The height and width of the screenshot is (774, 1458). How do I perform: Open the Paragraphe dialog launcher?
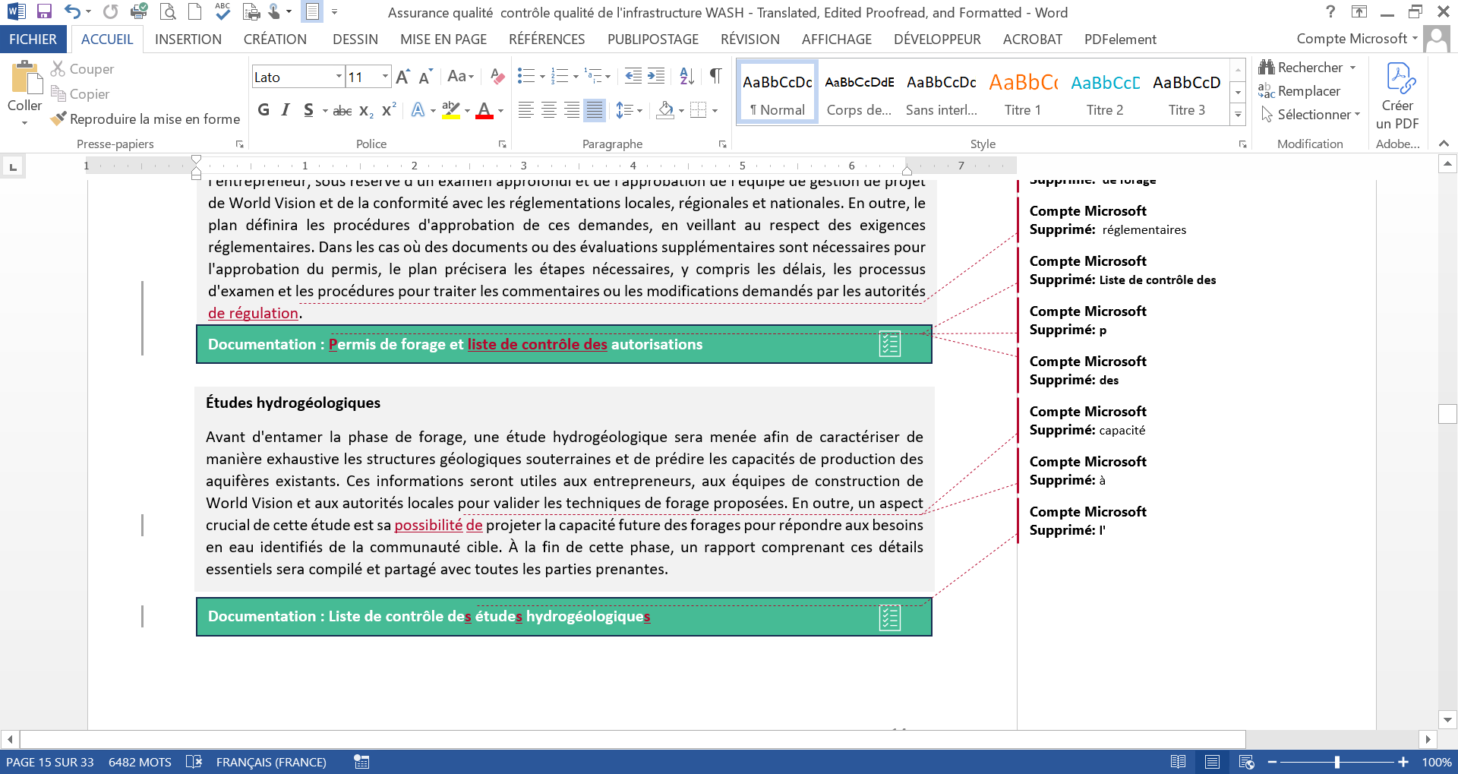point(722,144)
